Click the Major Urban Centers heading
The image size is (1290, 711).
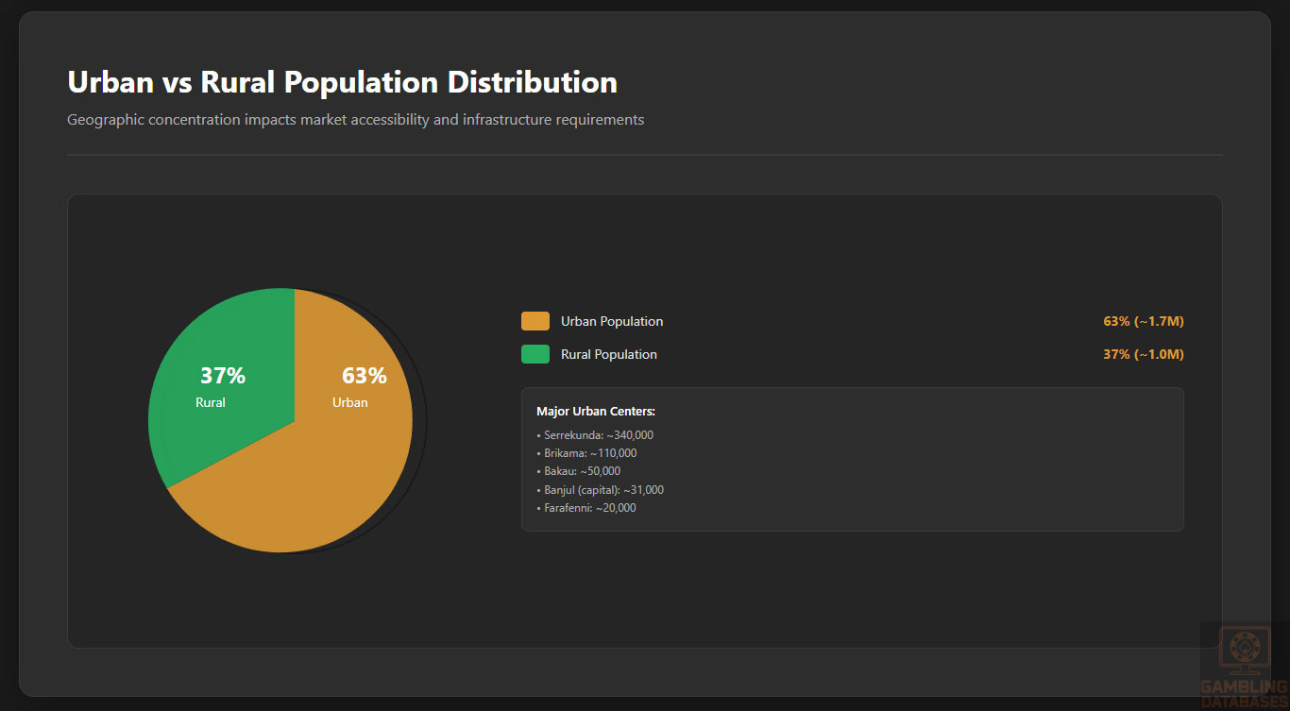click(596, 412)
